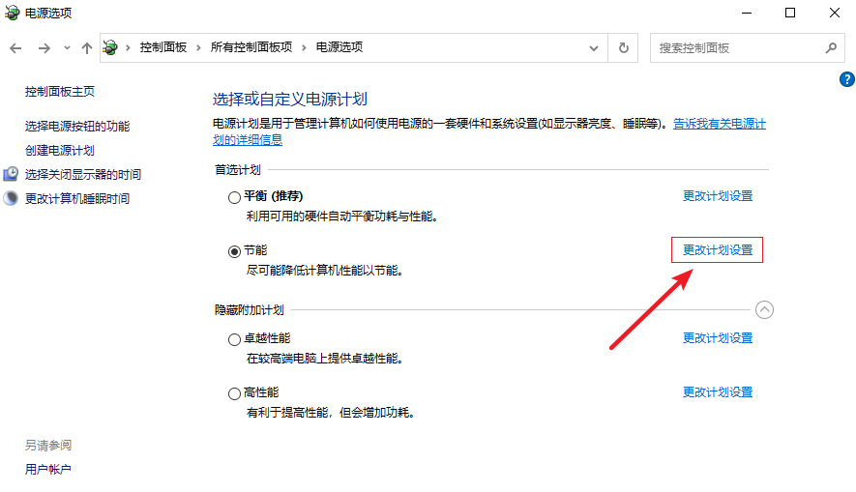Collapse the 隐藏附加计划 section chevron
Viewport: 856px width, 492px height.
point(764,309)
